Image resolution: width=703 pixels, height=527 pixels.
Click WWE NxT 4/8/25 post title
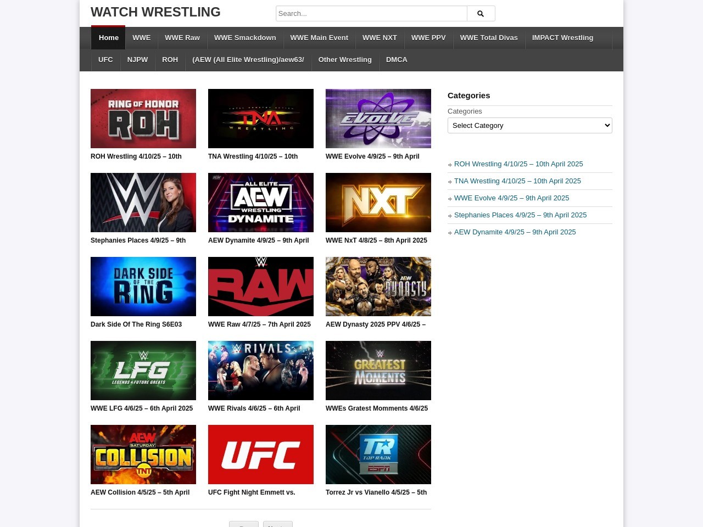pyautogui.click(x=376, y=240)
